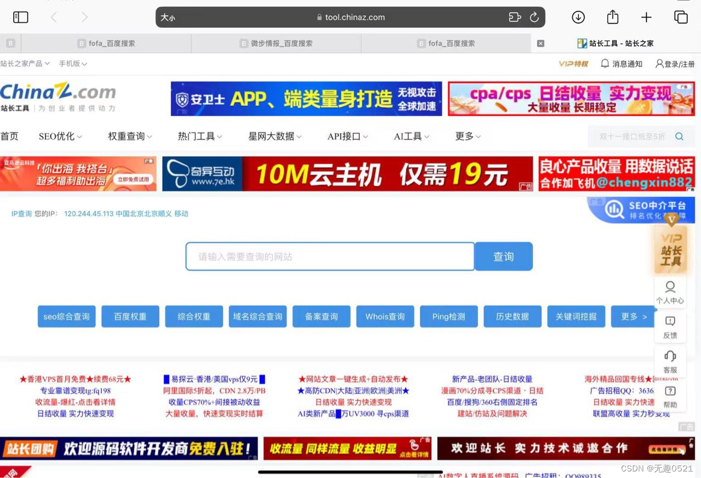Screen dimensions: 701x478
Task: Click 综合权重 button
Action: [x=194, y=317]
